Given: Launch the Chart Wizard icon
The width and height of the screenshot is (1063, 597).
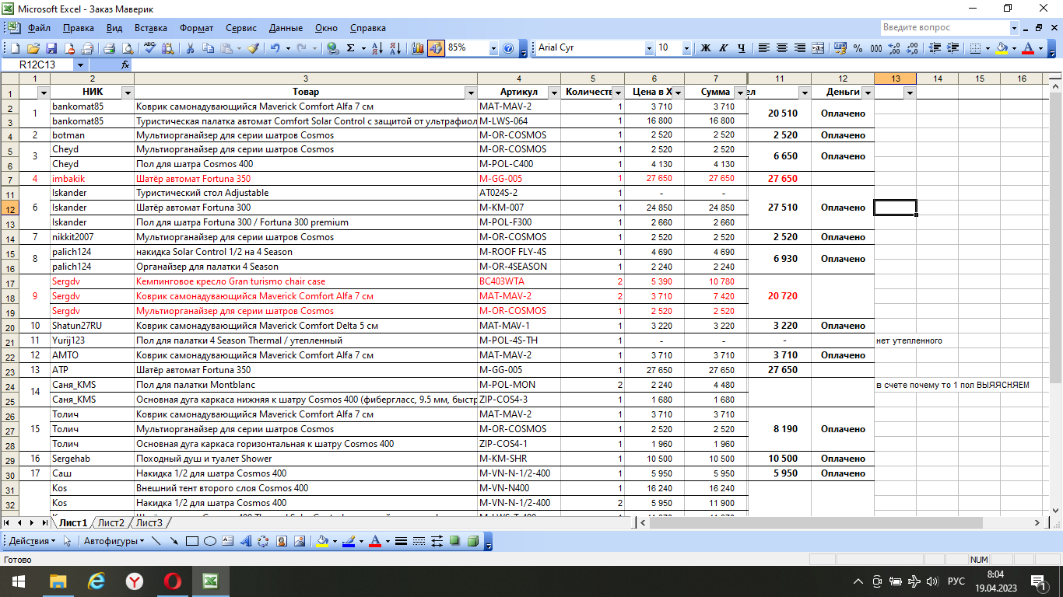Looking at the screenshot, I should (418, 48).
